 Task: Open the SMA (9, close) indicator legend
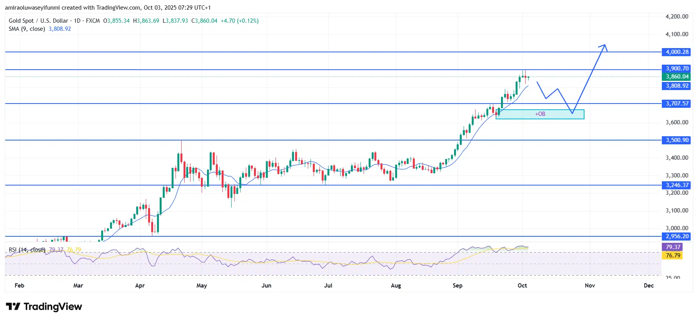pyautogui.click(x=27, y=29)
